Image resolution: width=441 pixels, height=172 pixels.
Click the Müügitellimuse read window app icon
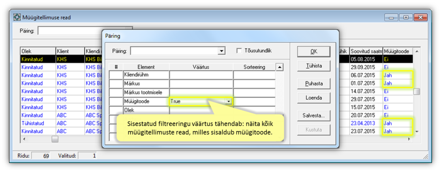17,17
